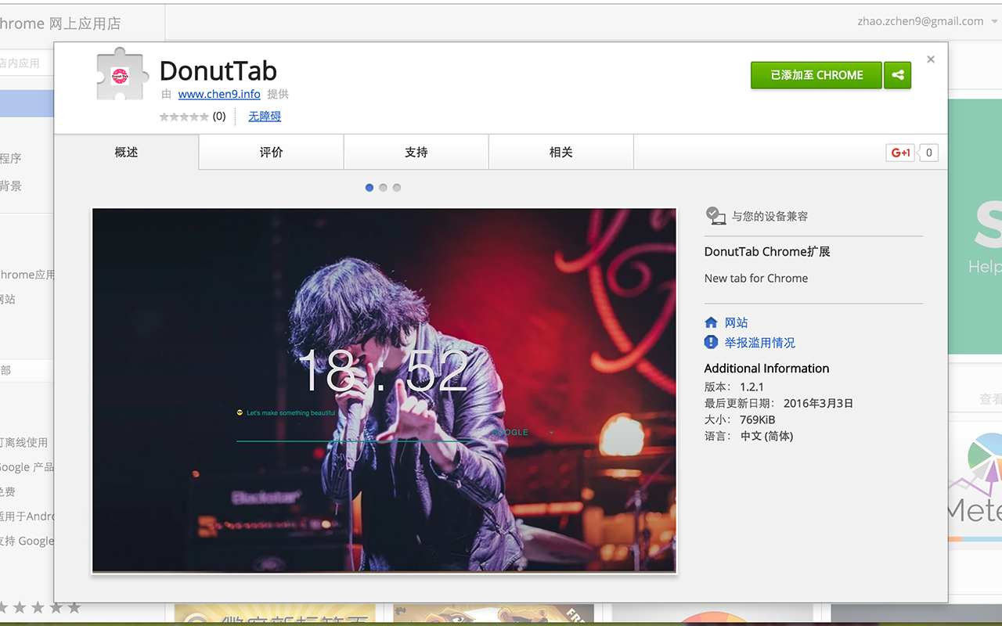
Task: Click the home icon next to 网站
Action: pyautogui.click(x=711, y=322)
